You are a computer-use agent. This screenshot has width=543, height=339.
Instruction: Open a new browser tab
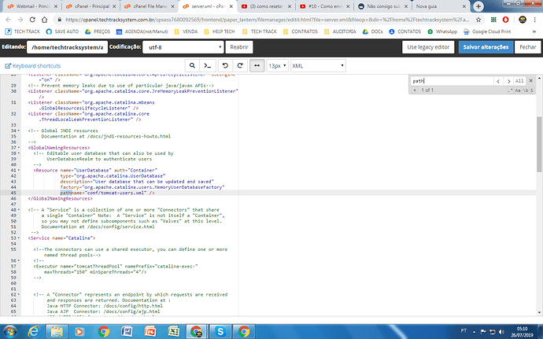[x=478, y=6]
